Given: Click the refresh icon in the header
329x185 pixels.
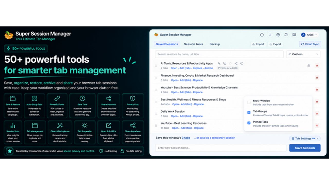Looking at the screenshot, I should click(x=286, y=35).
